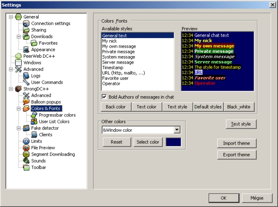Click the PeerWeb DC++ icon
Image resolution: width=278 pixels, height=207 pixels.
tap(18, 56)
